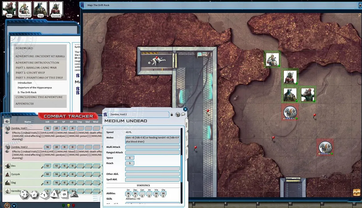Click the Zombie, Void 2 name field
The width and height of the screenshot is (362, 208).
138,114
